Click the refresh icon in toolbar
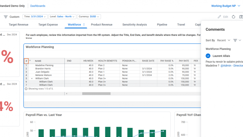 coord(233,17)
